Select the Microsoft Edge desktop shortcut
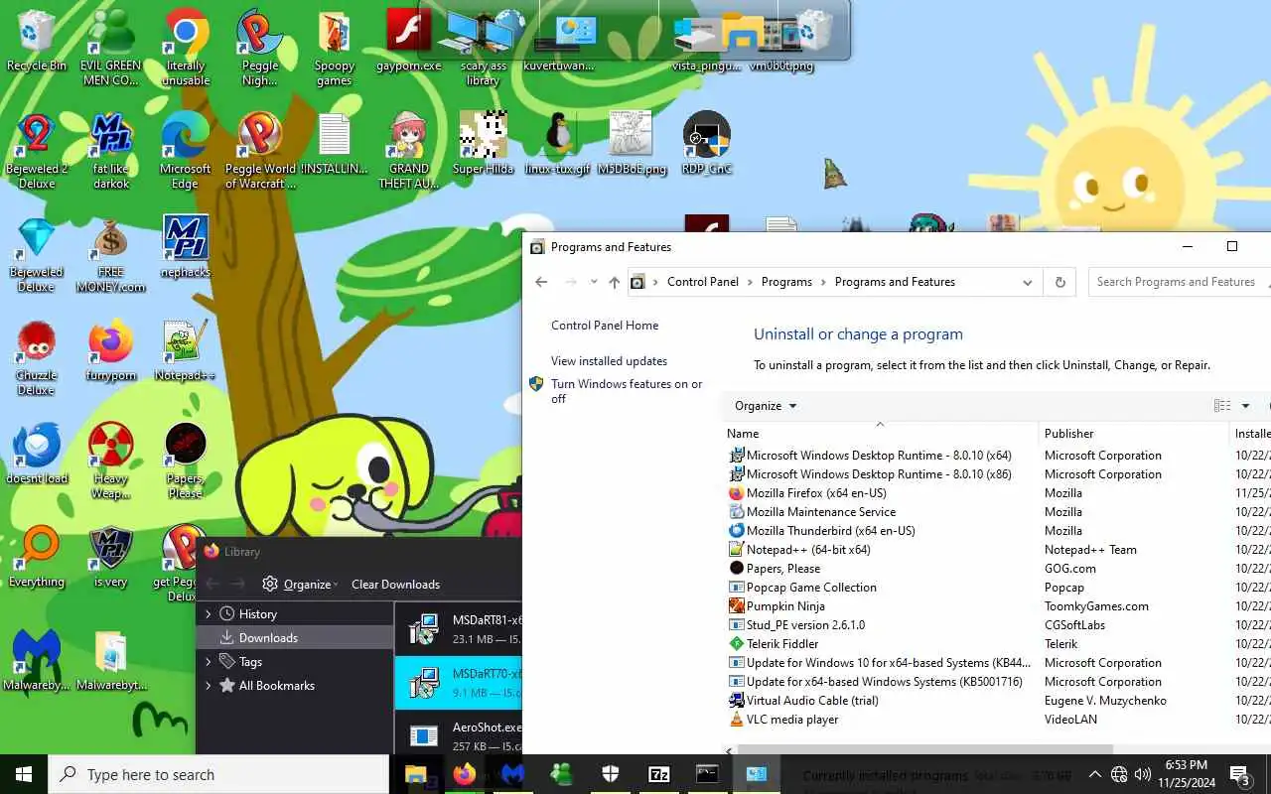The width and height of the screenshot is (1271, 794). point(185,151)
